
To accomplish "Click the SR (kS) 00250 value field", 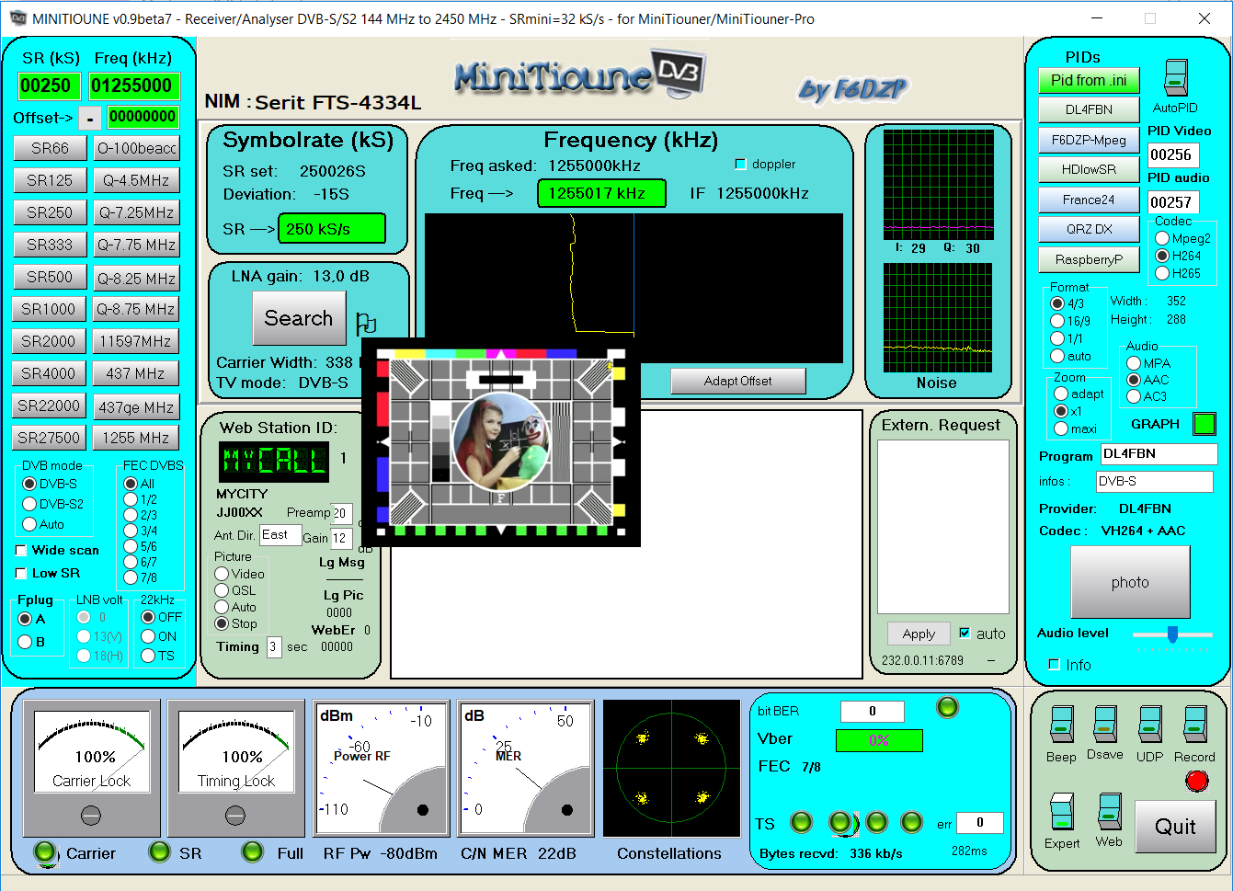I will coord(50,86).
